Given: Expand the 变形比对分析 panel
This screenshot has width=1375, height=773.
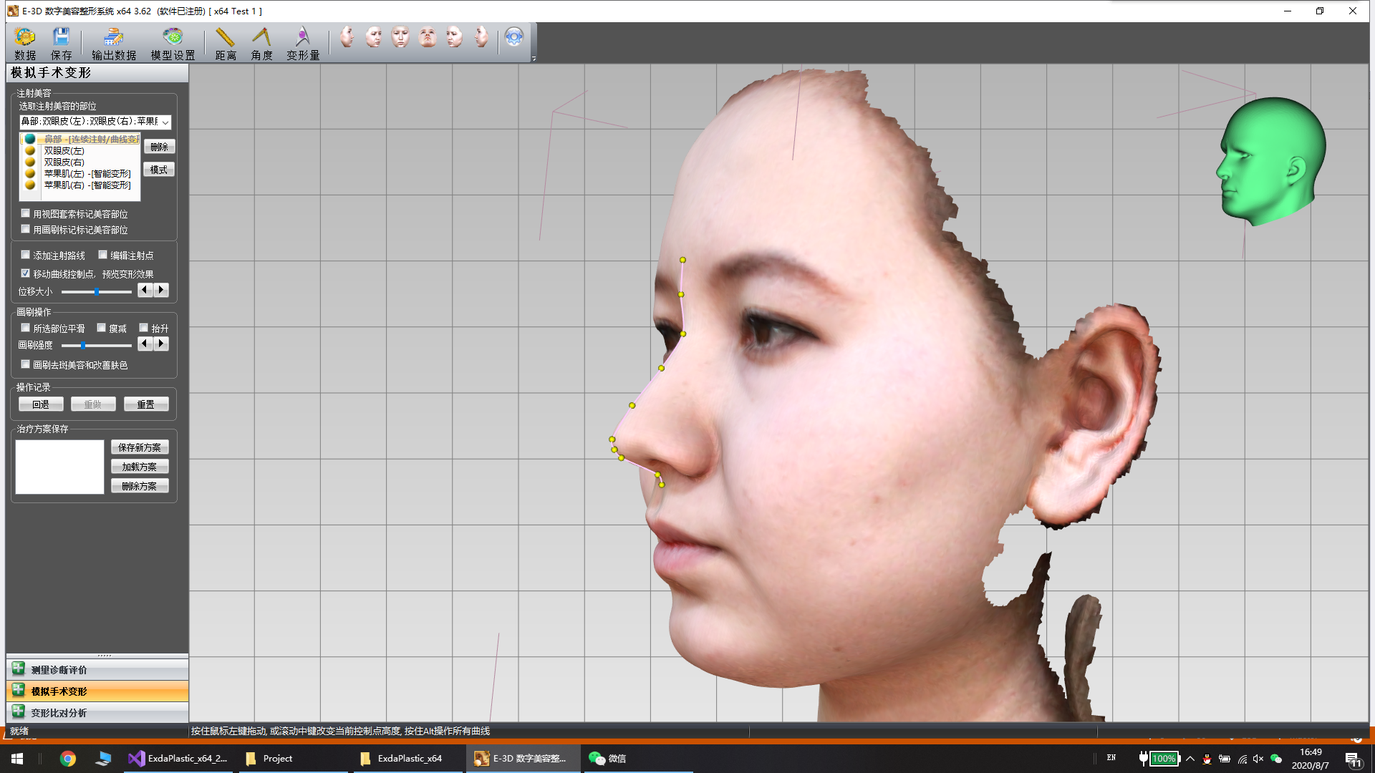Looking at the screenshot, I should click(59, 713).
